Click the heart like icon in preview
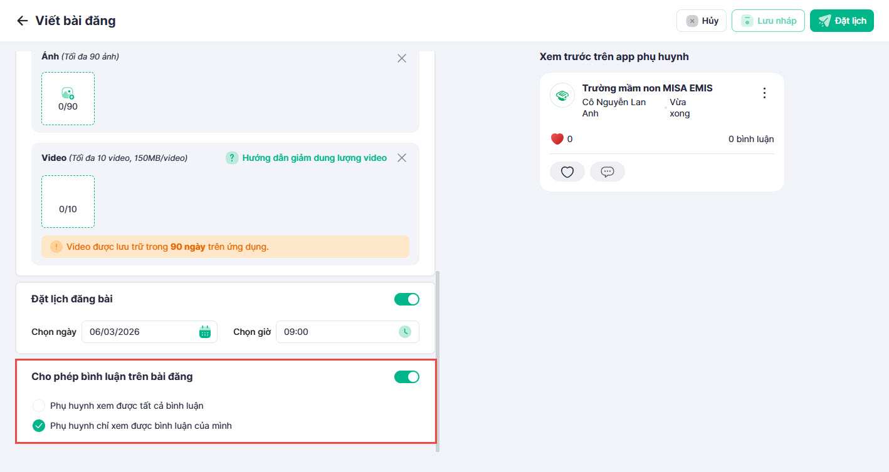 coord(567,172)
